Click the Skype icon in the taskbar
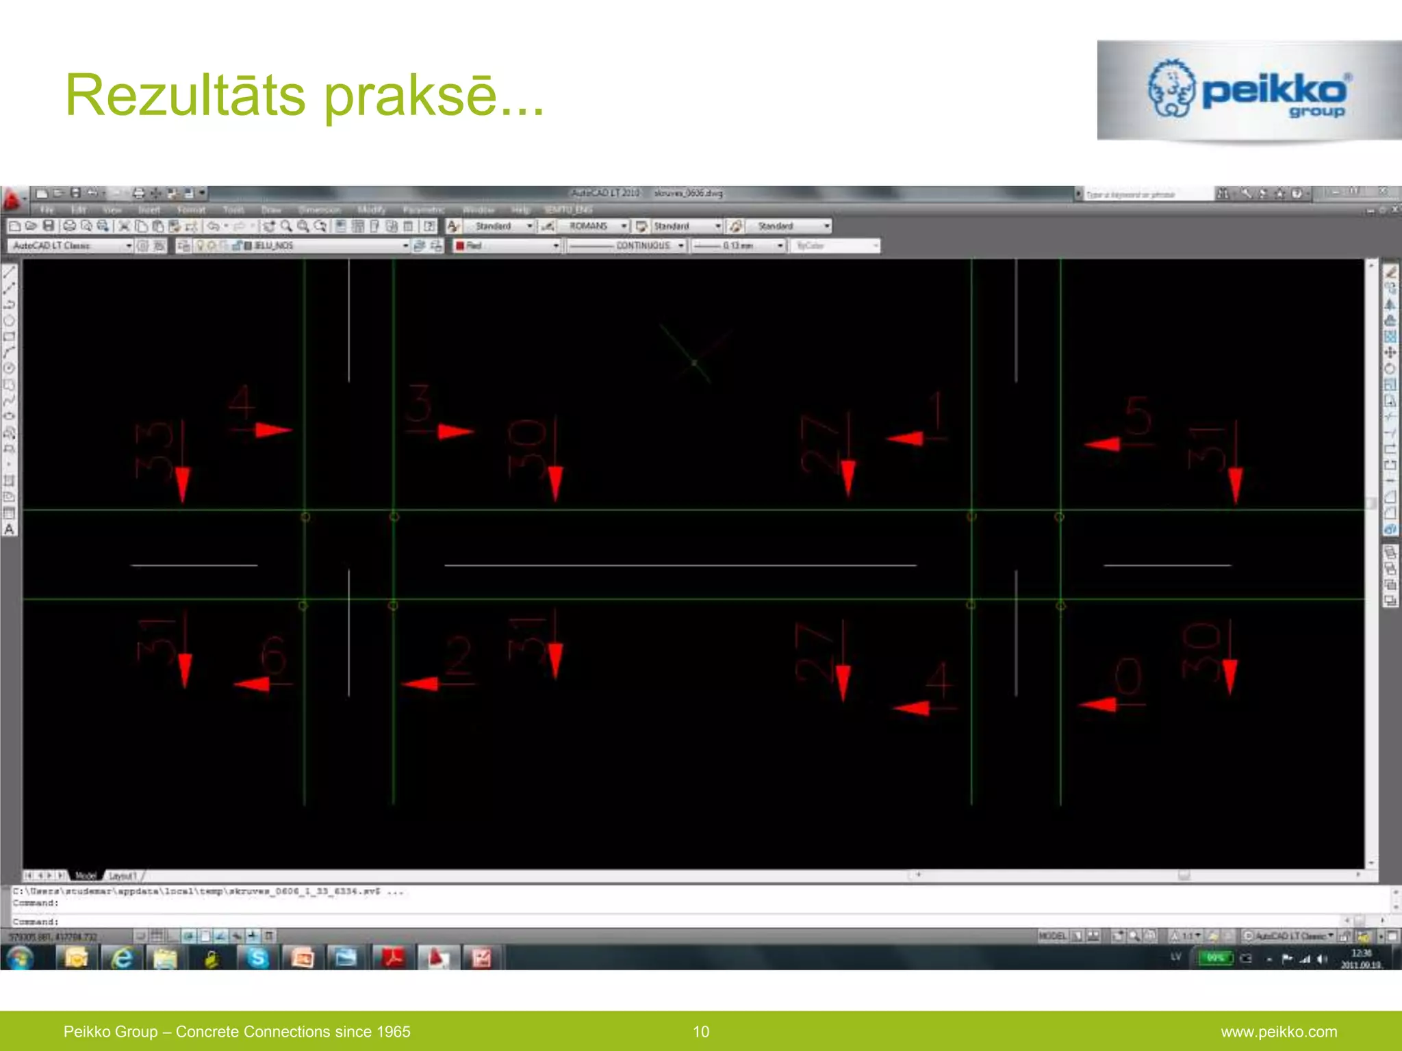This screenshot has height=1051, width=1402. pyautogui.click(x=257, y=959)
